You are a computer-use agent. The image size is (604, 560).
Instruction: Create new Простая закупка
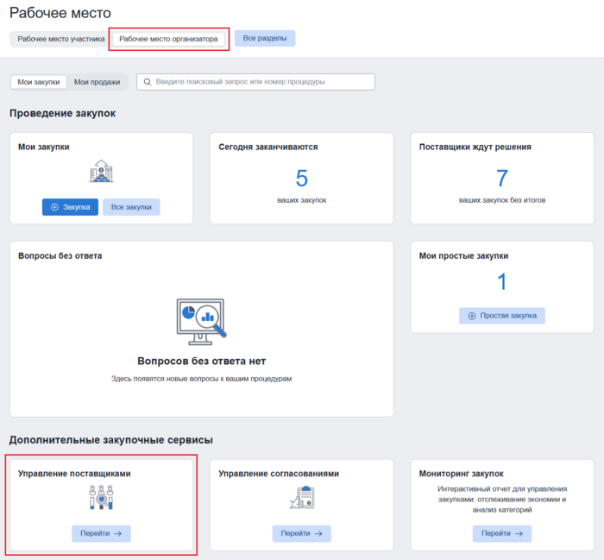pyautogui.click(x=502, y=316)
